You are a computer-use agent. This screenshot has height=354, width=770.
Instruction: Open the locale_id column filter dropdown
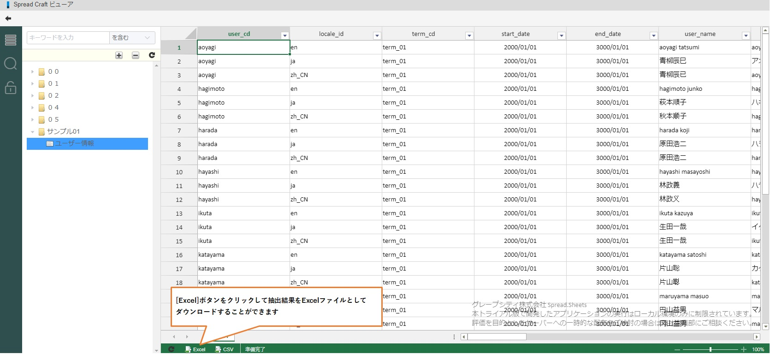point(377,35)
